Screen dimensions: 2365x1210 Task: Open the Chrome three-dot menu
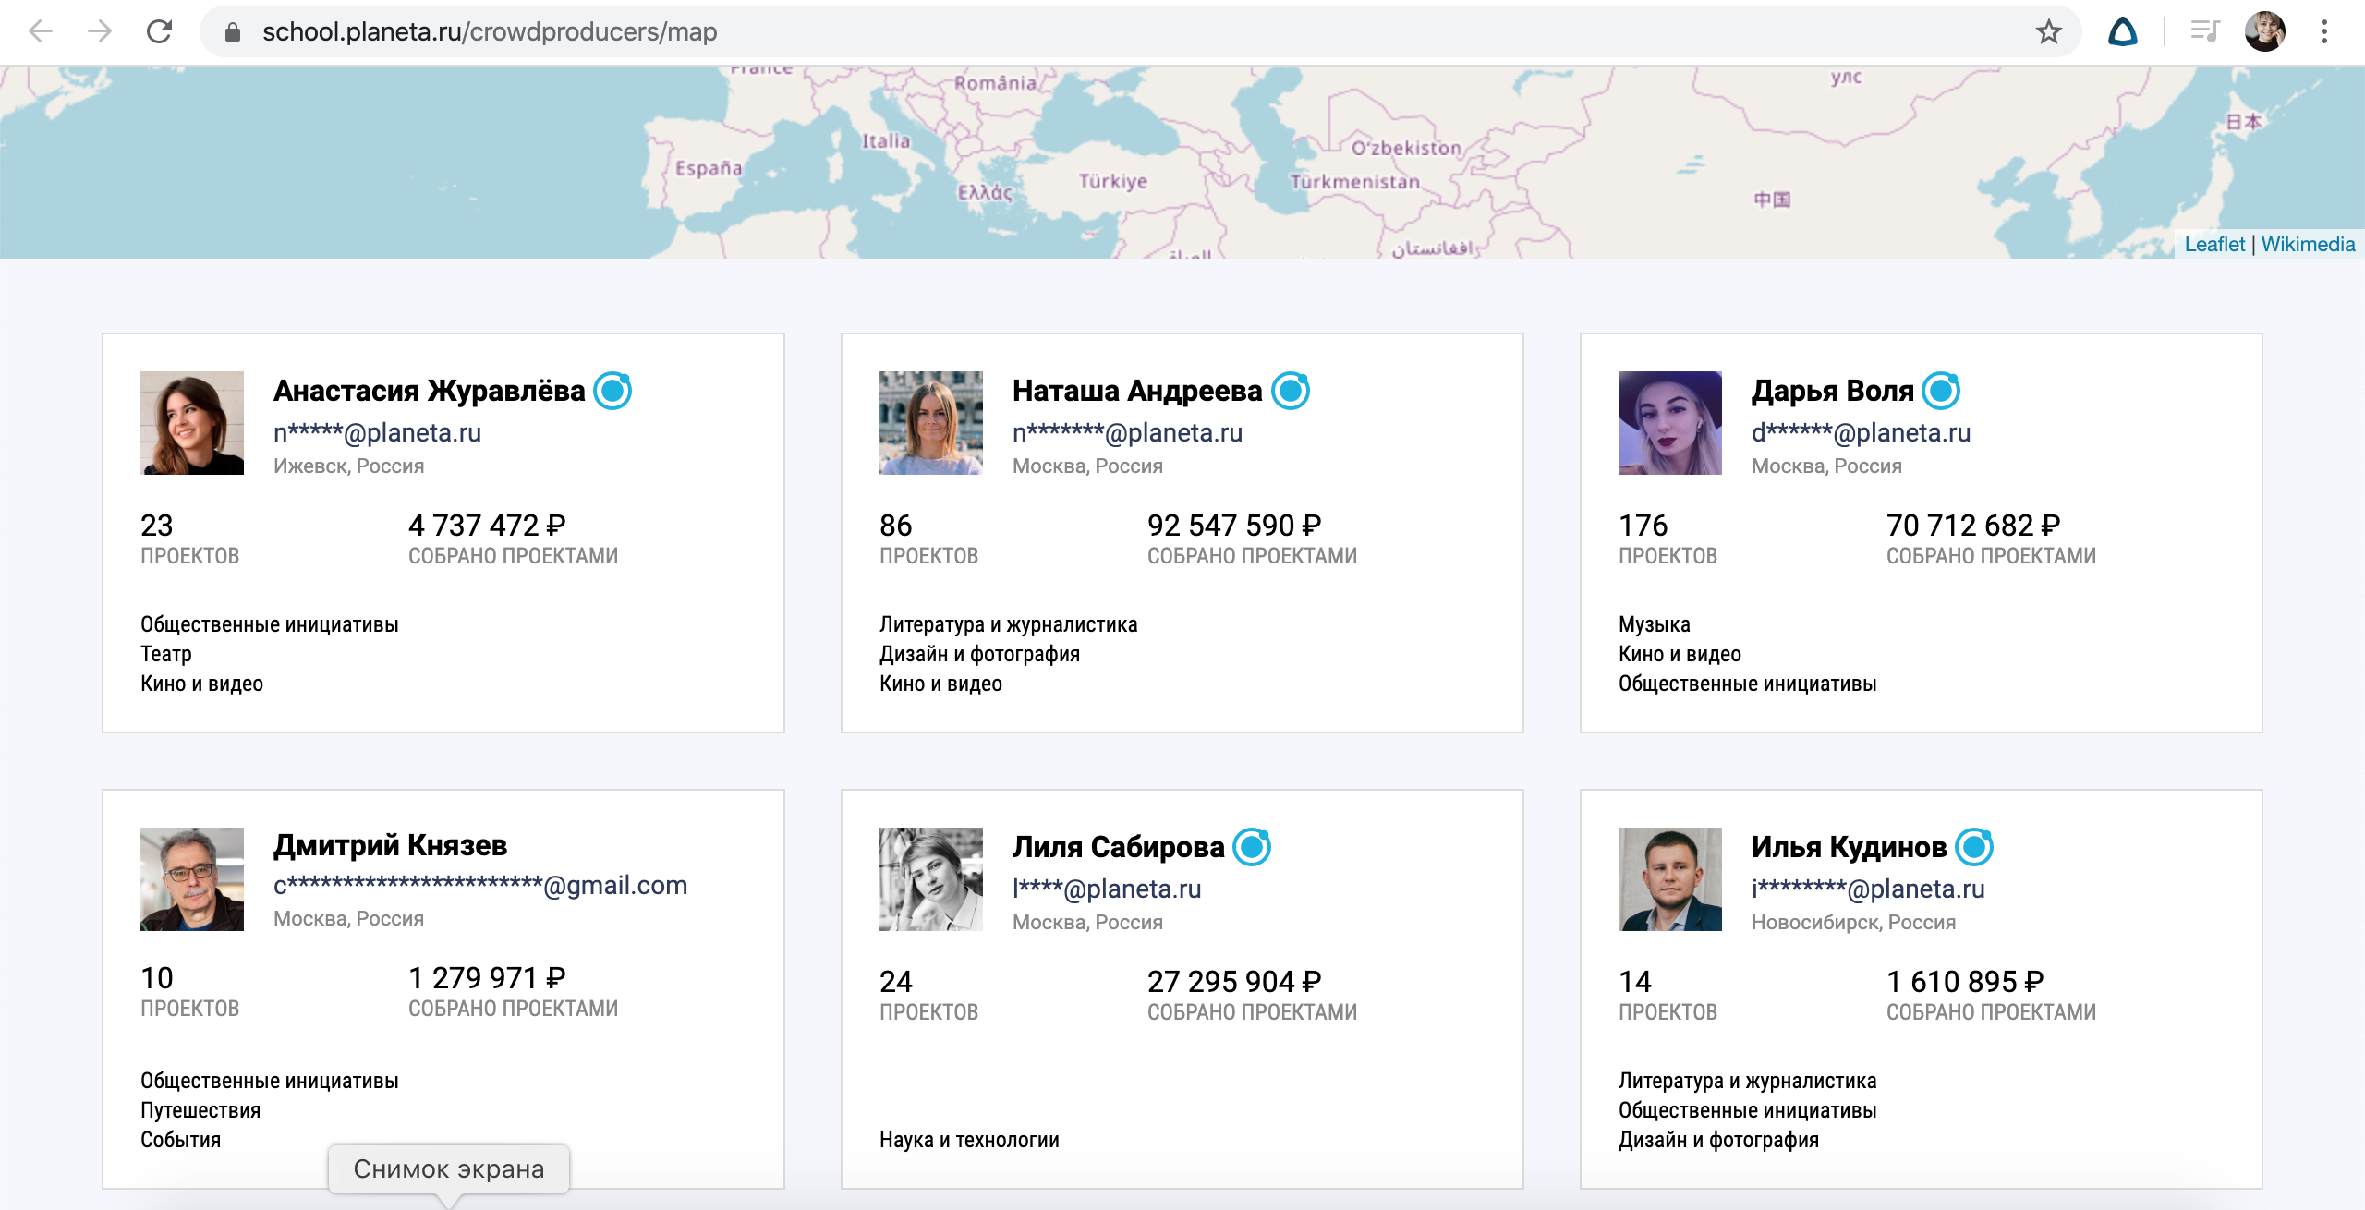(2324, 32)
